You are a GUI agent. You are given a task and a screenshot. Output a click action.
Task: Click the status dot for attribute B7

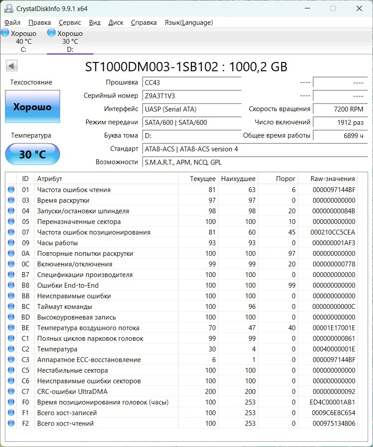(x=11, y=274)
